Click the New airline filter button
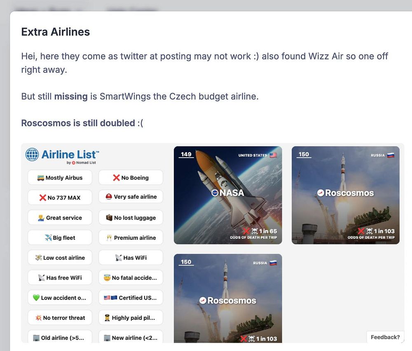 coord(131,337)
